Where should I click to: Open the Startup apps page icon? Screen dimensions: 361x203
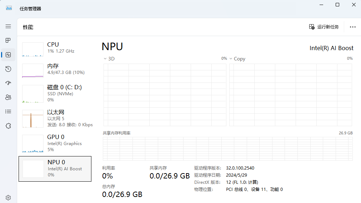coord(8,83)
